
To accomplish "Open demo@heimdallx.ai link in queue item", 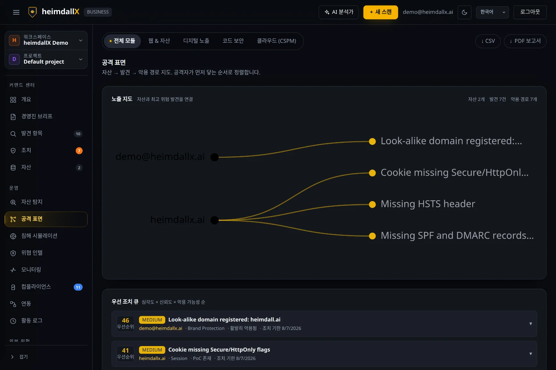I will pos(161,328).
